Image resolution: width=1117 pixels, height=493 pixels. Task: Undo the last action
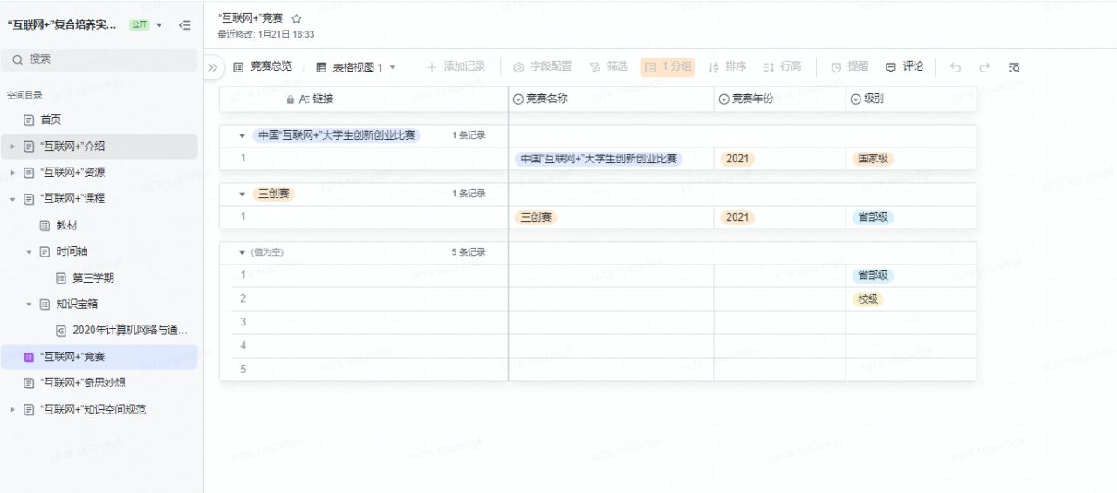click(956, 67)
